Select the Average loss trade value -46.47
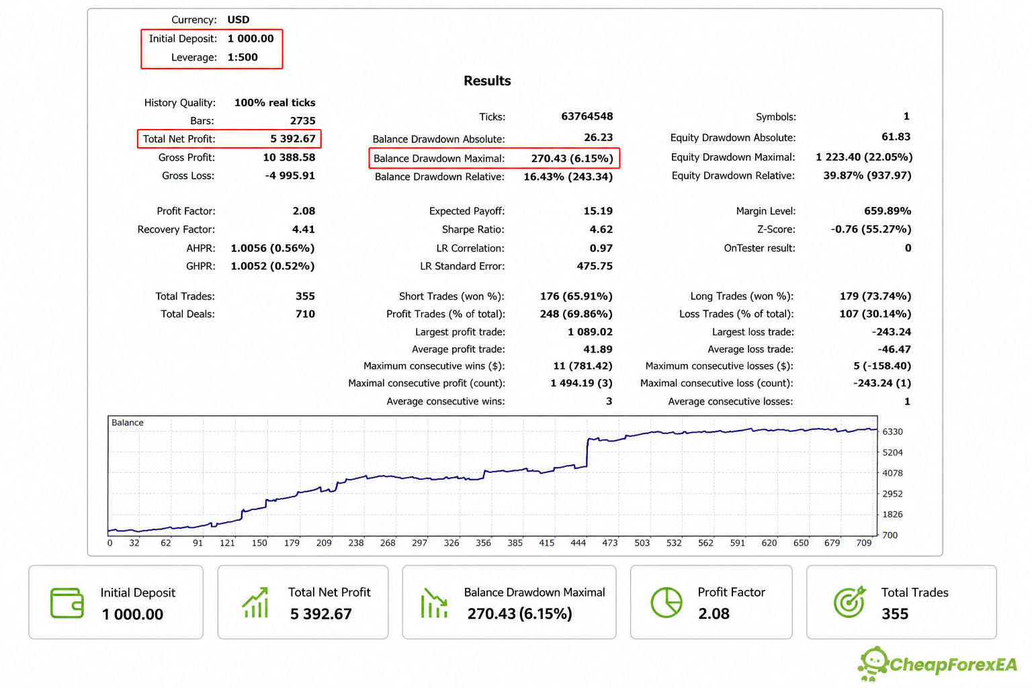 [x=894, y=349]
